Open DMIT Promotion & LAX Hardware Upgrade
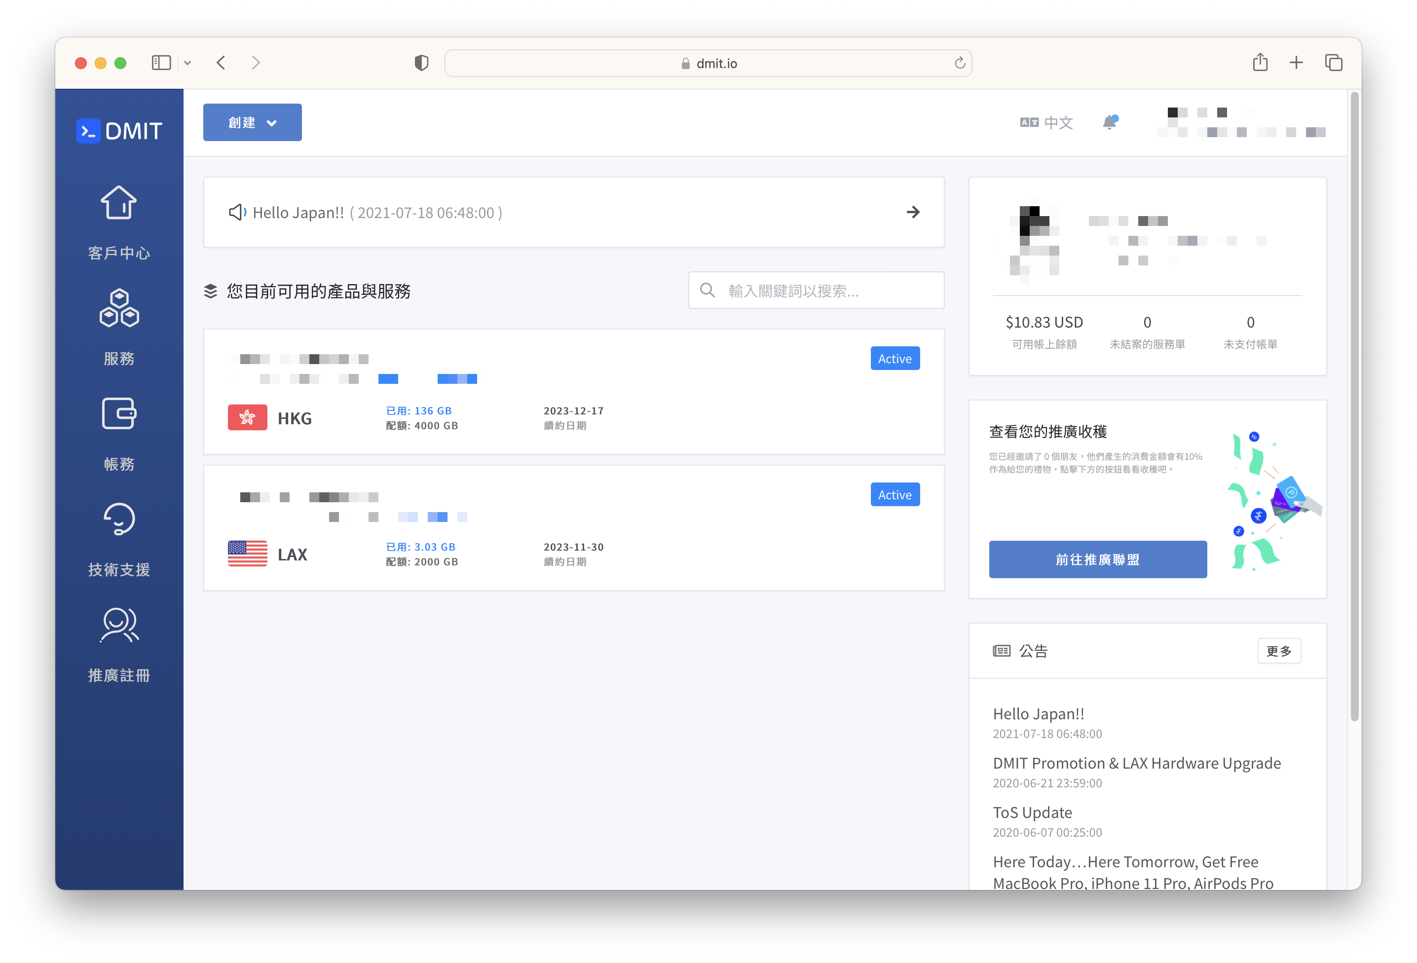This screenshot has width=1417, height=963. click(x=1137, y=763)
